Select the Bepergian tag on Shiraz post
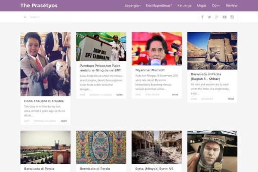 click(x=207, y=99)
